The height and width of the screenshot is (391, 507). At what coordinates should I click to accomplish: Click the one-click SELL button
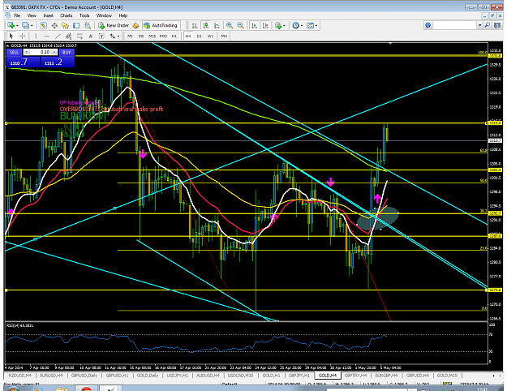tap(15, 52)
